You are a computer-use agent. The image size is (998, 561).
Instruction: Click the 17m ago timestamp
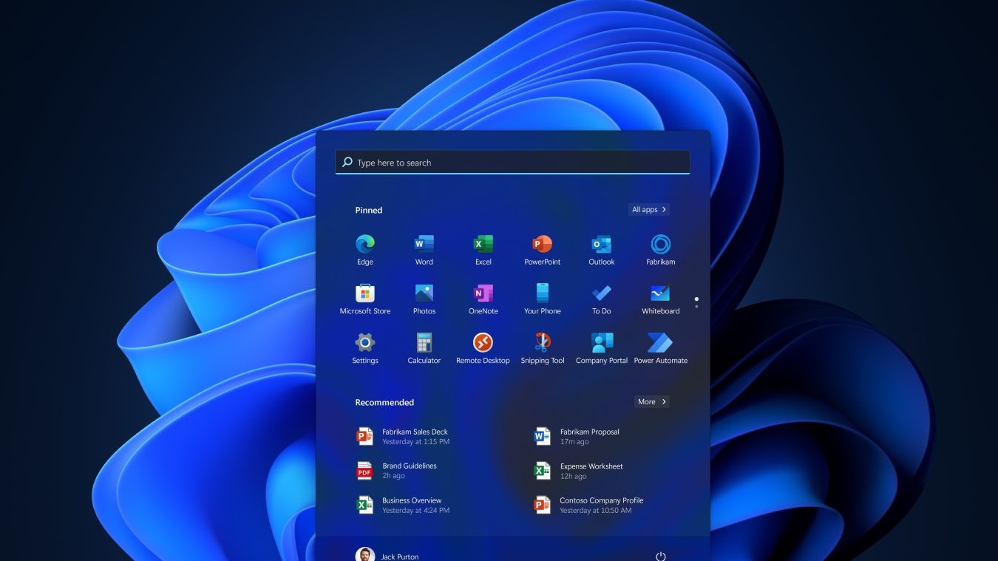tap(574, 442)
